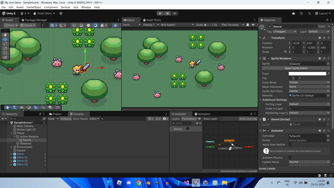Open the Layer dropdown
334x188 pixels.
[319, 32]
